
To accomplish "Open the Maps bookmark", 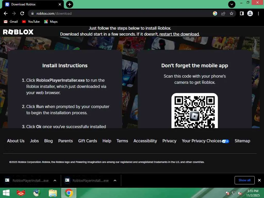I will (51, 22).
